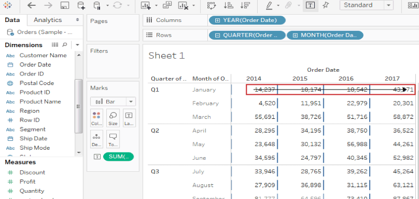Click the Undo back arrow
The image size is (419, 199).
(31, 5)
